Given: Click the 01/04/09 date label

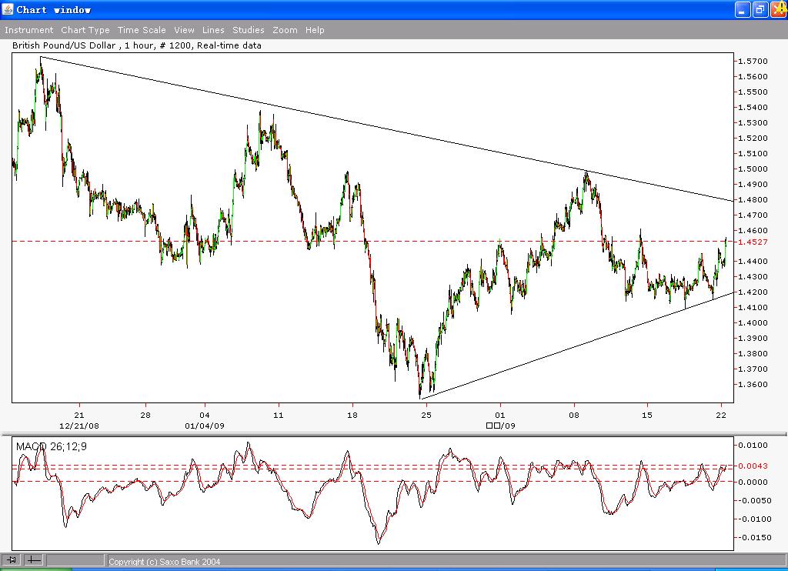Looking at the screenshot, I should [205, 426].
